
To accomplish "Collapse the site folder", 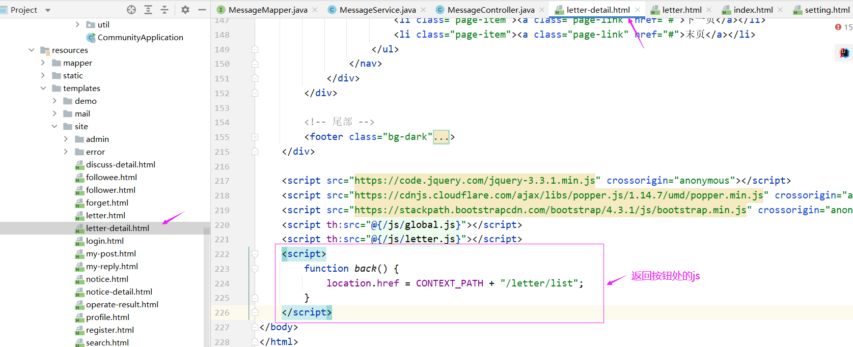I will pos(54,126).
